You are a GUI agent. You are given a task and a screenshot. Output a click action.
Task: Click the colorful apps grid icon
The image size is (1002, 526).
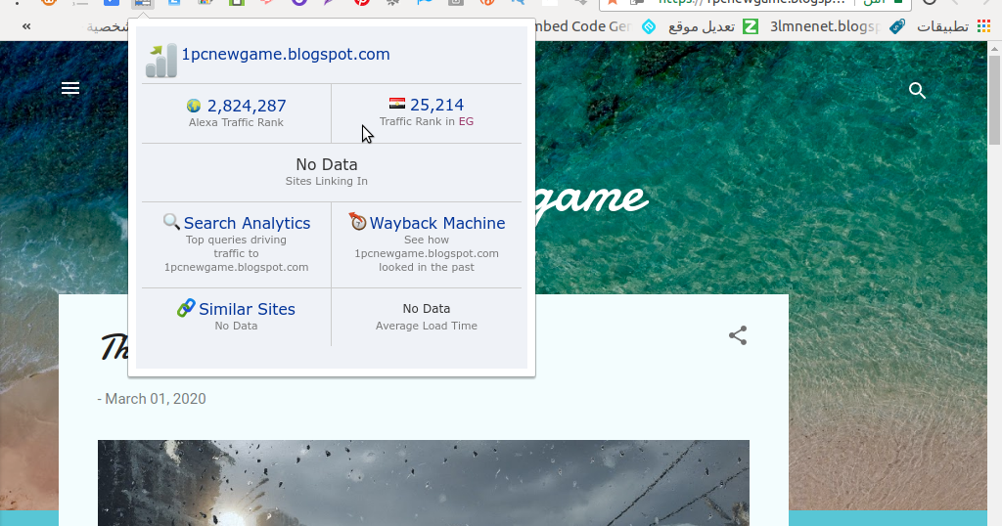983,26
